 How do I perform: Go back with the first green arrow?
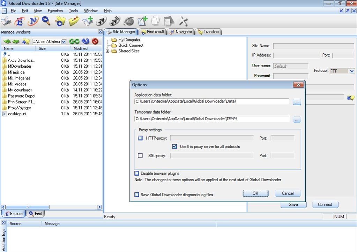point(7,41)
